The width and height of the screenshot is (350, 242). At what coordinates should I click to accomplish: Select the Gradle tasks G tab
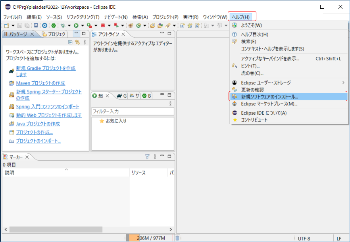click(x=122, y=96)
